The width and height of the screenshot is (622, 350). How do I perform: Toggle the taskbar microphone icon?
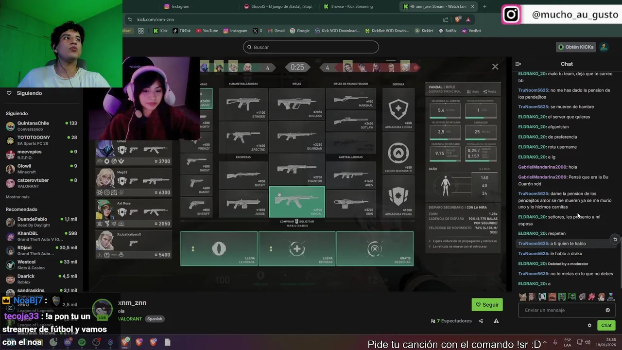pos(555,342)
